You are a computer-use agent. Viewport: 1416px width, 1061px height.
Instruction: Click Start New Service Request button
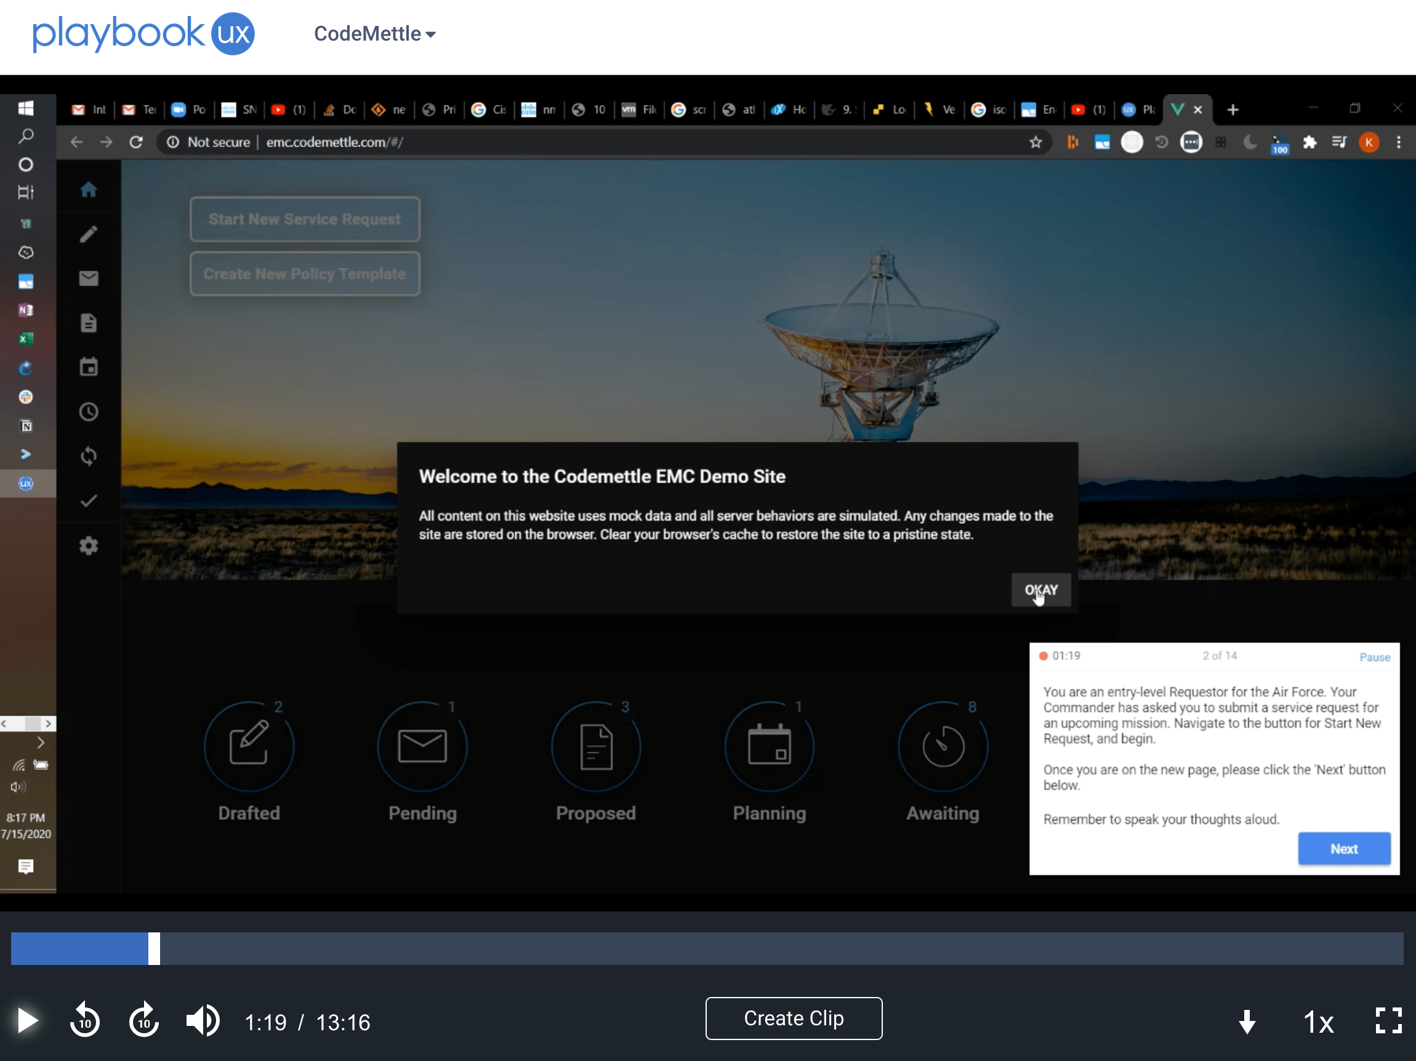pyautogui.click(x=305, y=219)
